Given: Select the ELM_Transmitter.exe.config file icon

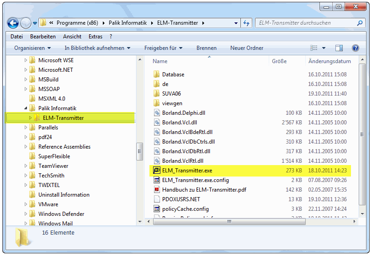Looking at the screenshot, I should pyautogui.click(x=156, y=180).
